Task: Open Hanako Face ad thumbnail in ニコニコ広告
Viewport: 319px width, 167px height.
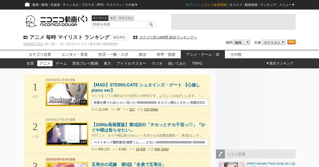Action: (232, 164)
